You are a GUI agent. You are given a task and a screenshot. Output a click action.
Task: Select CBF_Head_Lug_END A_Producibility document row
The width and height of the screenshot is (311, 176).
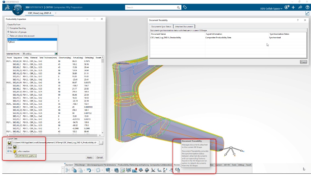point(228,38)
